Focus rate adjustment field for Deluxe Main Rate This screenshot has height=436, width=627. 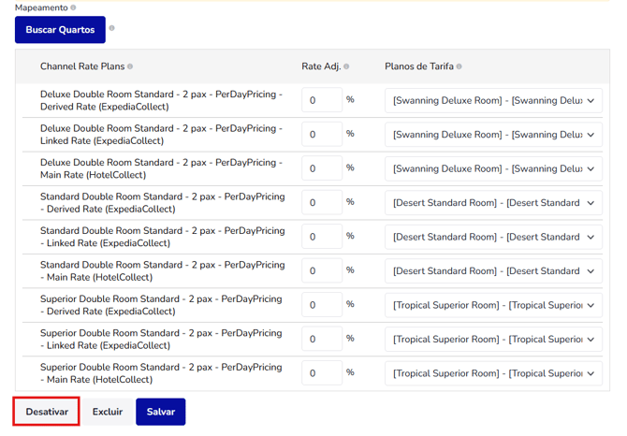pyautogui.click(x=322, y=168)
